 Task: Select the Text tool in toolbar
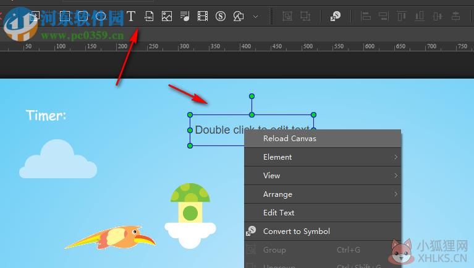[131, 16]
